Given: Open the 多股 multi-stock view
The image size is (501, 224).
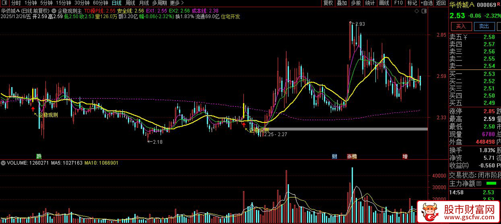Looking at the screenshot, I should click(x=356, y=3).
